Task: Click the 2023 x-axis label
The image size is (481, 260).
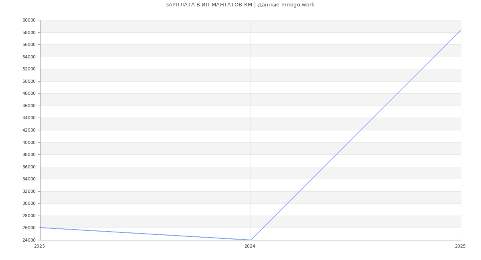Action: 39,246
